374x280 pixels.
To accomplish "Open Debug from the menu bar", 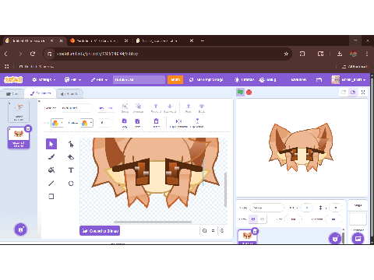I will click(267, 79).
